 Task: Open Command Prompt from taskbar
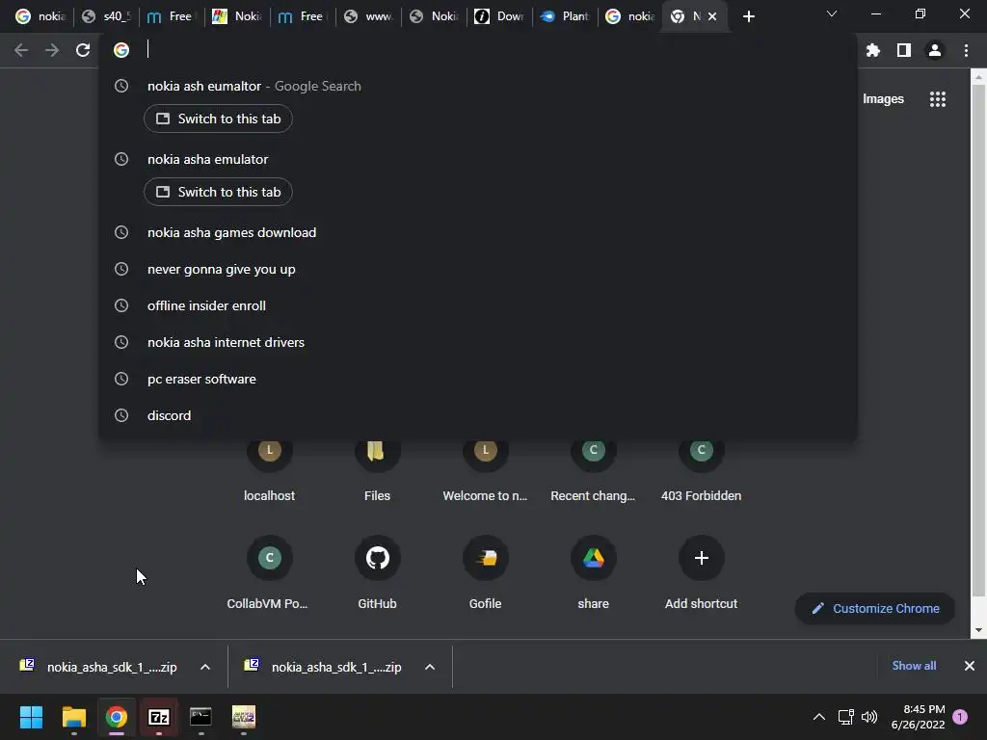200,717
